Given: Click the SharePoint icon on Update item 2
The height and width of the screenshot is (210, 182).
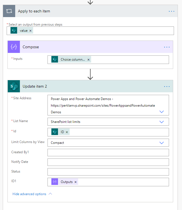Looking at the screenshot, I should click(14, 86).
